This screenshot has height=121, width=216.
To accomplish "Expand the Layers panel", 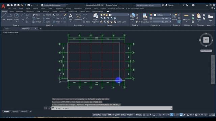I will click(x=110, y=25).
